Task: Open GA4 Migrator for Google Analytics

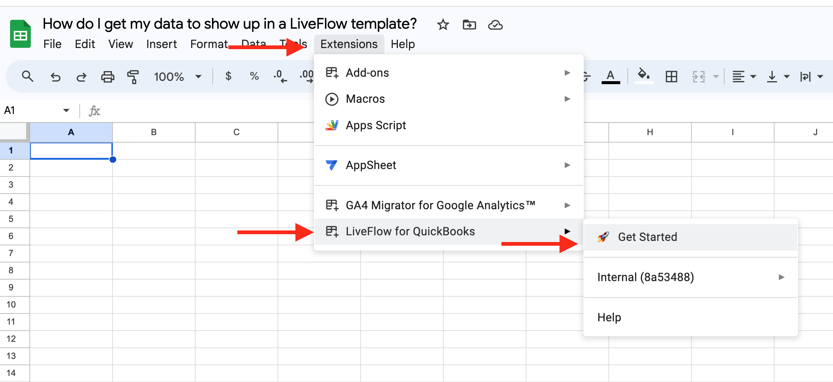Action: click(449, 205)
